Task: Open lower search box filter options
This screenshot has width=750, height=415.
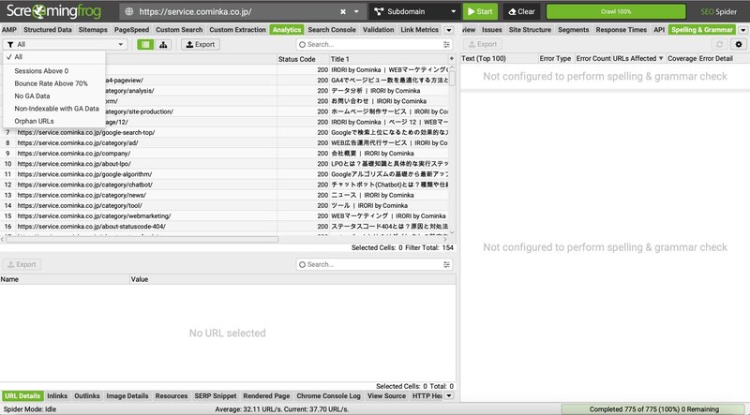Action: pos(446,264)
